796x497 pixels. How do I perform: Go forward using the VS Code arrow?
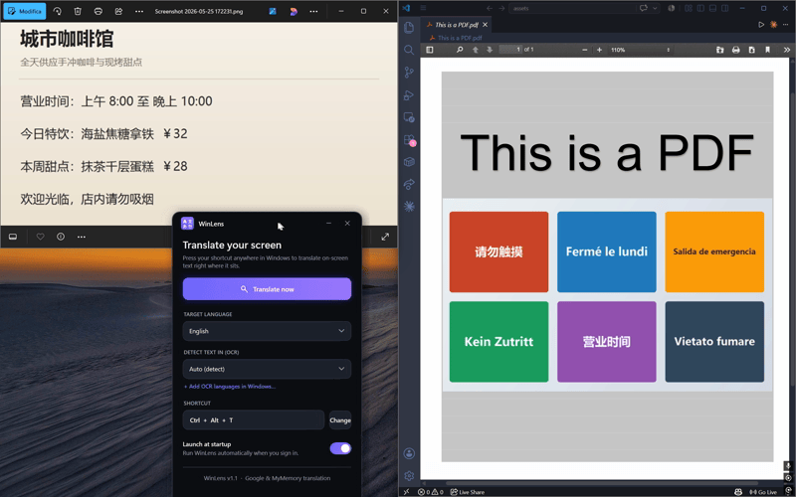(x=501, y=8)
